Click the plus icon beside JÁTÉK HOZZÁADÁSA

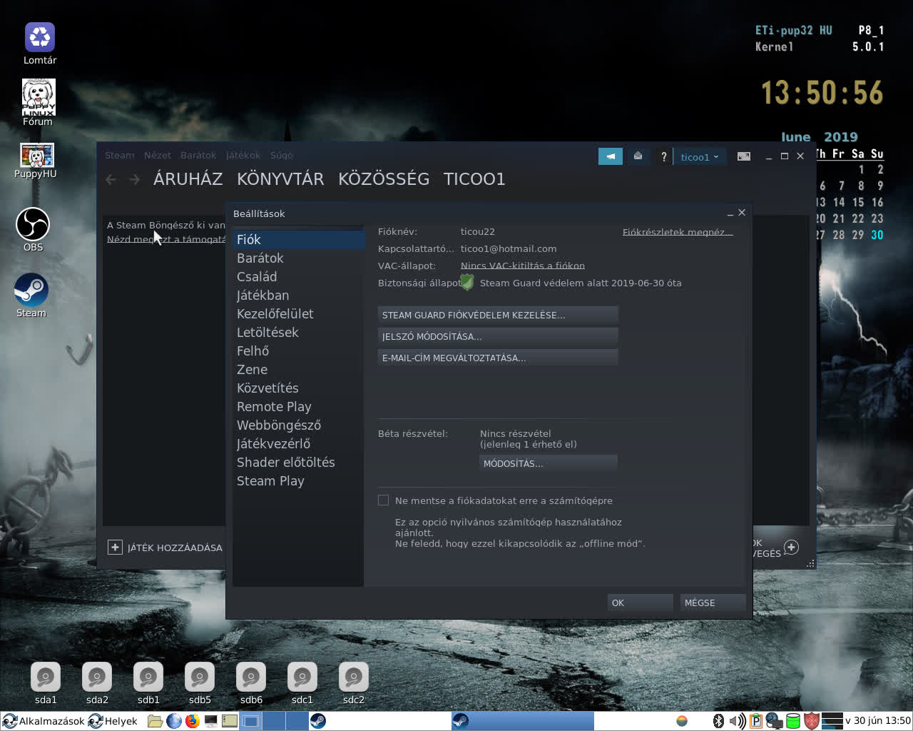(x=115, y=548)
